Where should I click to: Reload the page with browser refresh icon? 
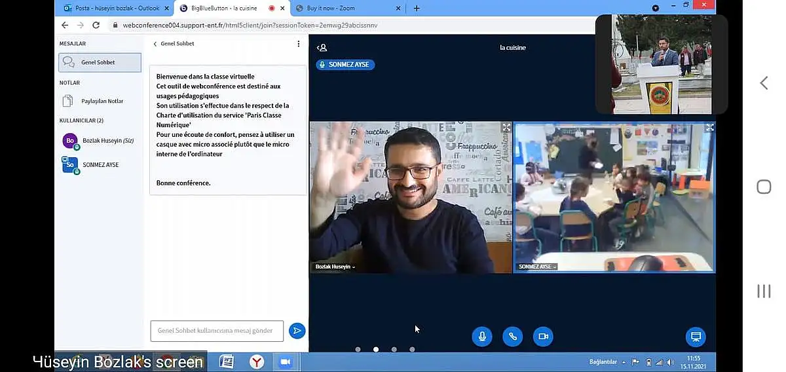[x=96, y=25]
